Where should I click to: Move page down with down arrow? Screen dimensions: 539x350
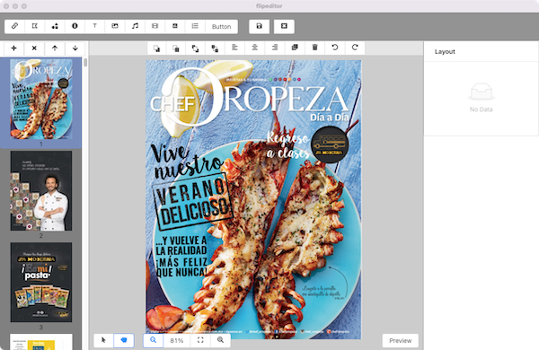[75, 48]
